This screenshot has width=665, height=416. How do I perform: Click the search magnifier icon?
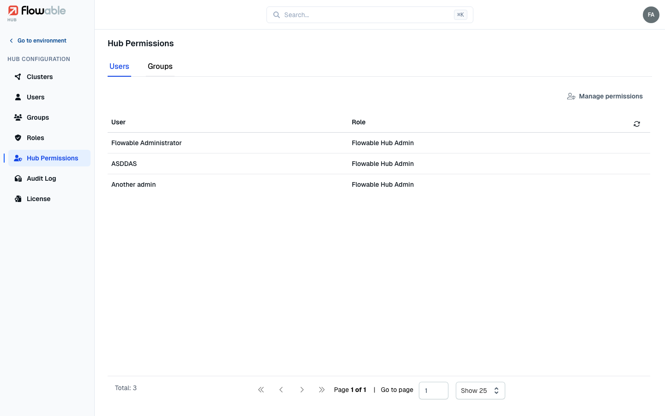pyautogui.click(x=277, y=15)
